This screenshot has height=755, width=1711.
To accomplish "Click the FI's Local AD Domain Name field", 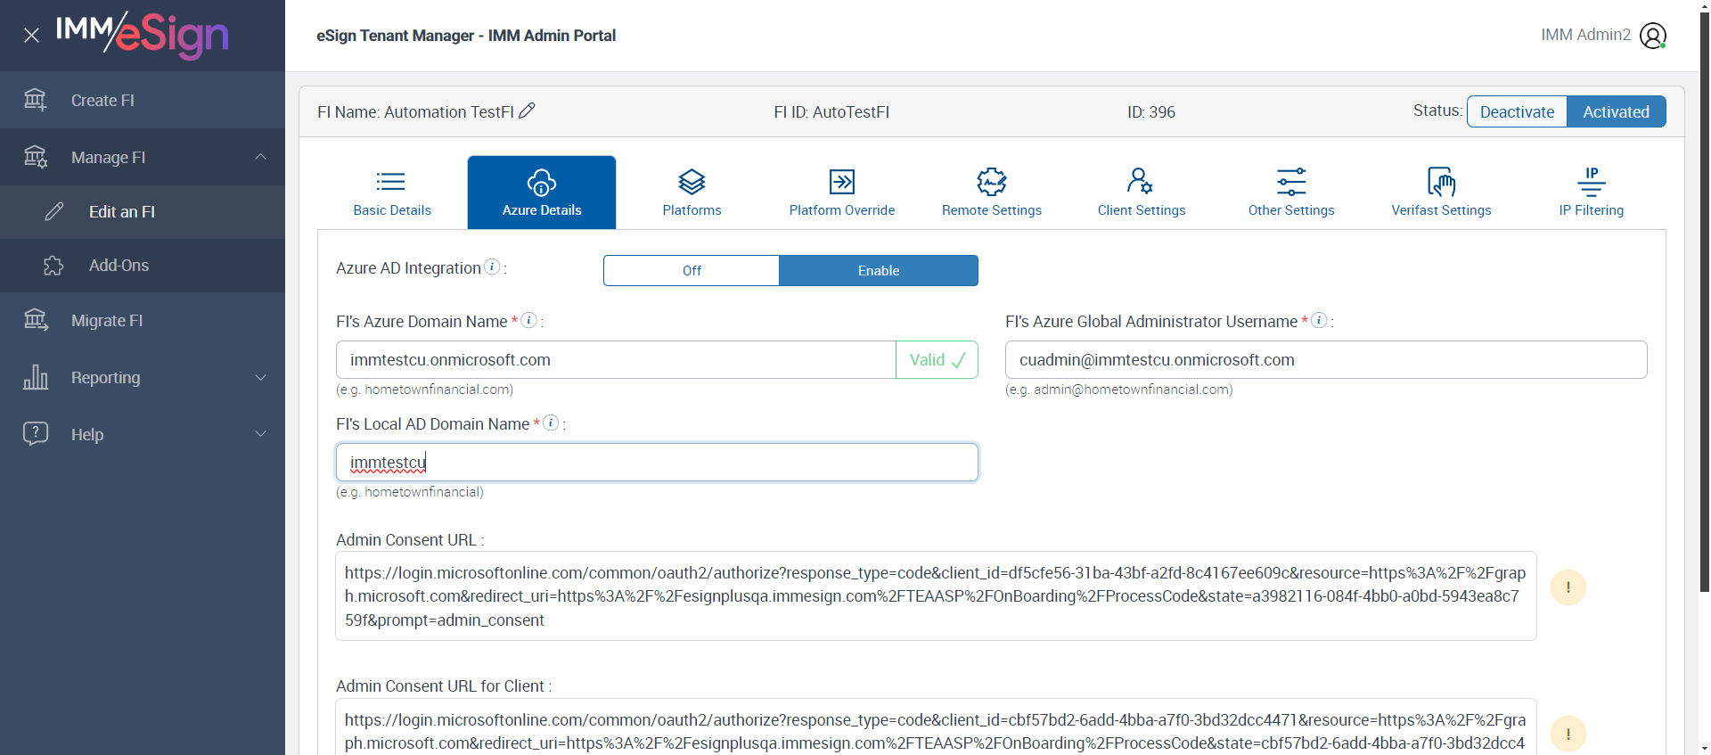I will pyautogui.click(x=657, y=463).
